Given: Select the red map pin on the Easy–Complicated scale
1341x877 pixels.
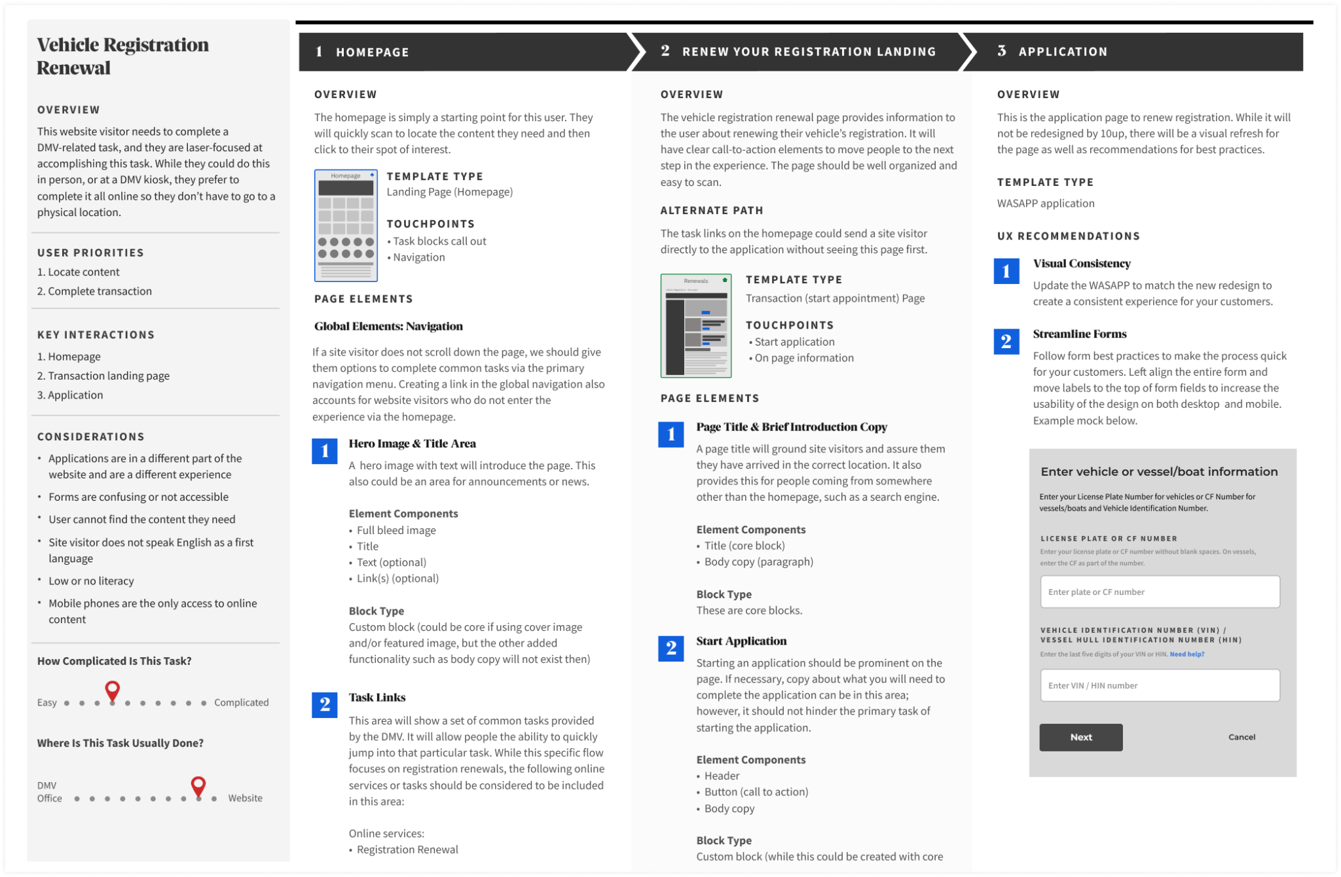Looking at the screenshot, I should (x=112, y=689).
